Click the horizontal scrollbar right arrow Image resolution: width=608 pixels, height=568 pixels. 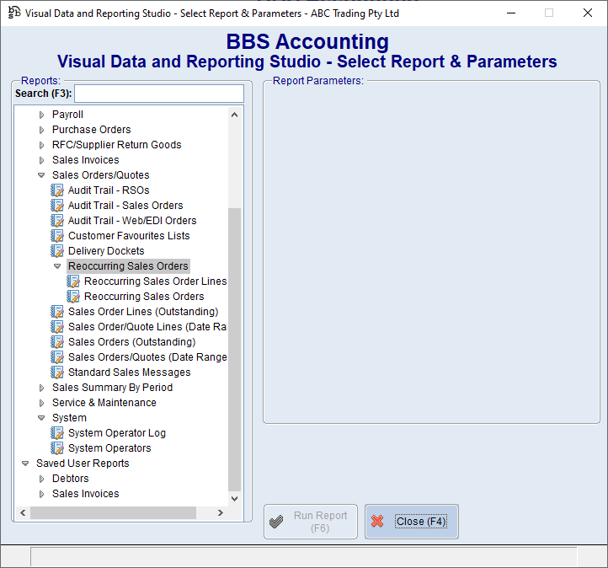click(x=221, y=512)
